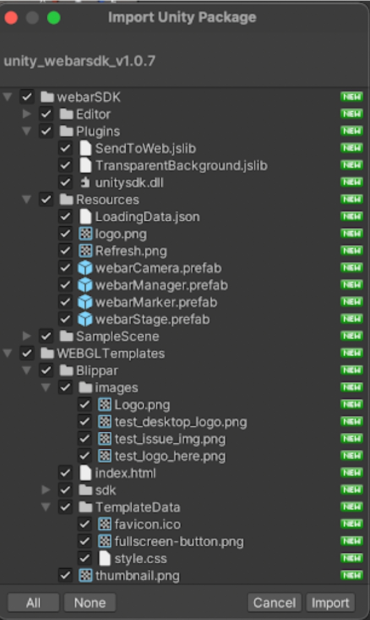Click the NEW badge beside style.css
Image resolution: width=370 pixels, height=620 pixels.
point(351,558)
